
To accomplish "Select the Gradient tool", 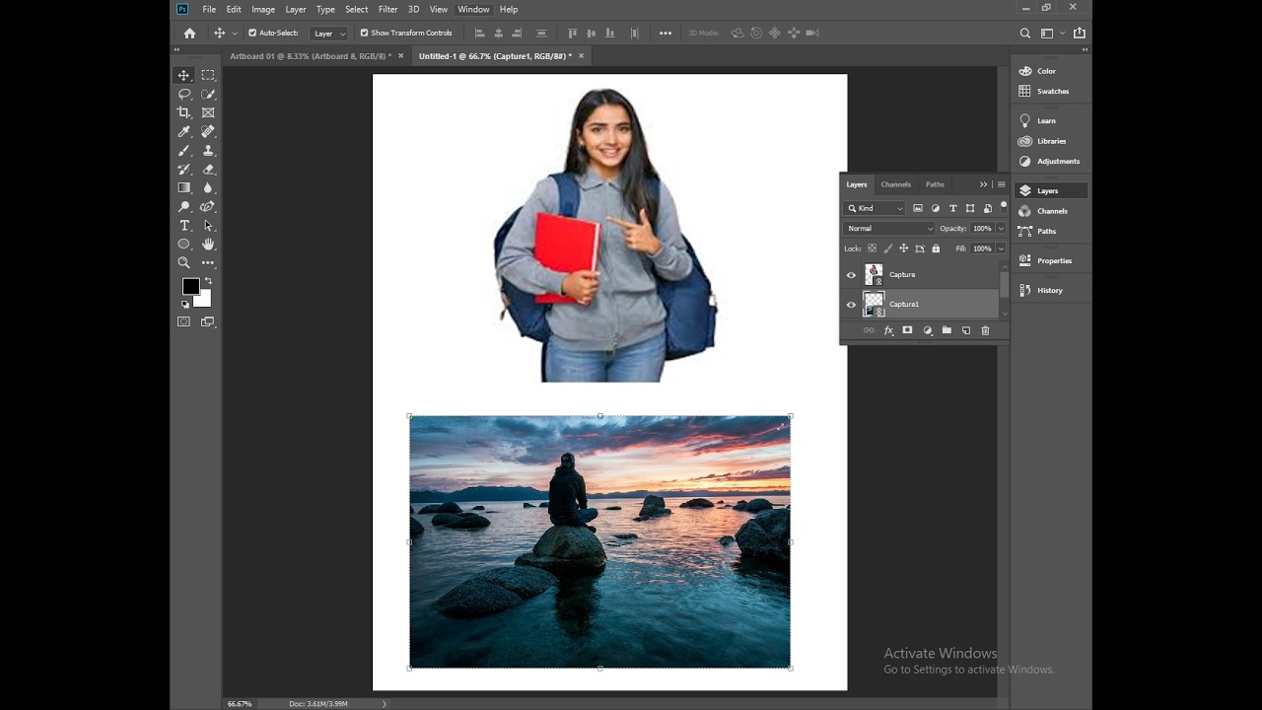I will [184, 187].
